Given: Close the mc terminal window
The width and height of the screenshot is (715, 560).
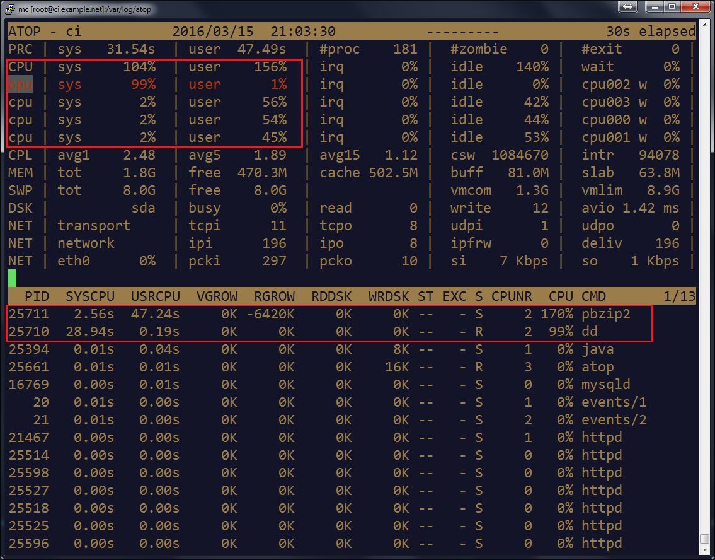Looking at the screenshot, I should tap(695, 7).
